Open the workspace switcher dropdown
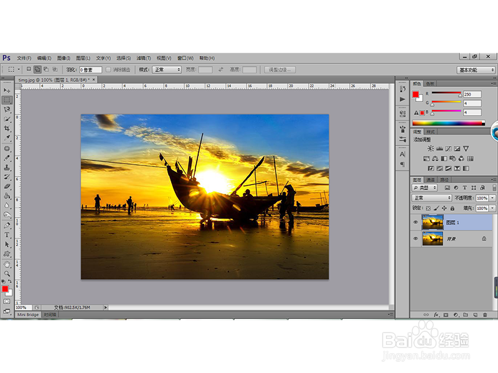The width and height of the screenshot is (498, 373). tap(476, 70)
